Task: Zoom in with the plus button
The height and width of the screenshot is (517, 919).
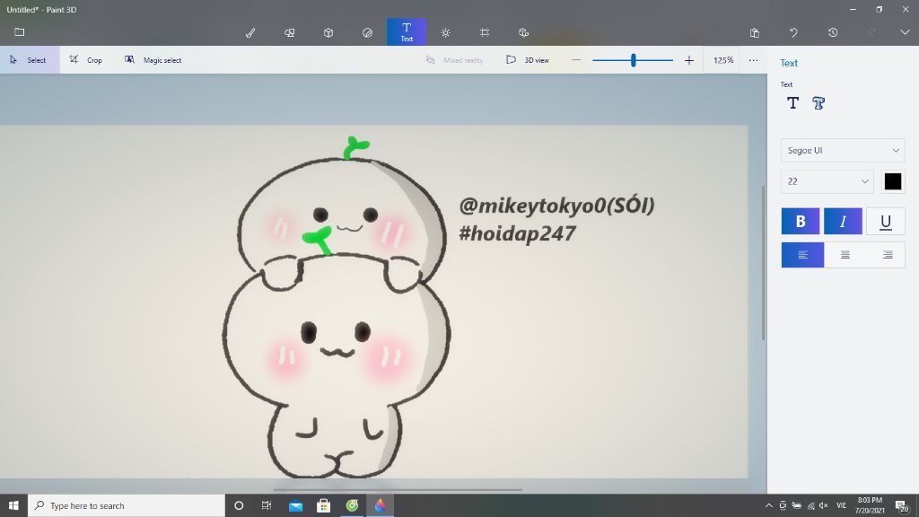Action: [x=689, y=60]
